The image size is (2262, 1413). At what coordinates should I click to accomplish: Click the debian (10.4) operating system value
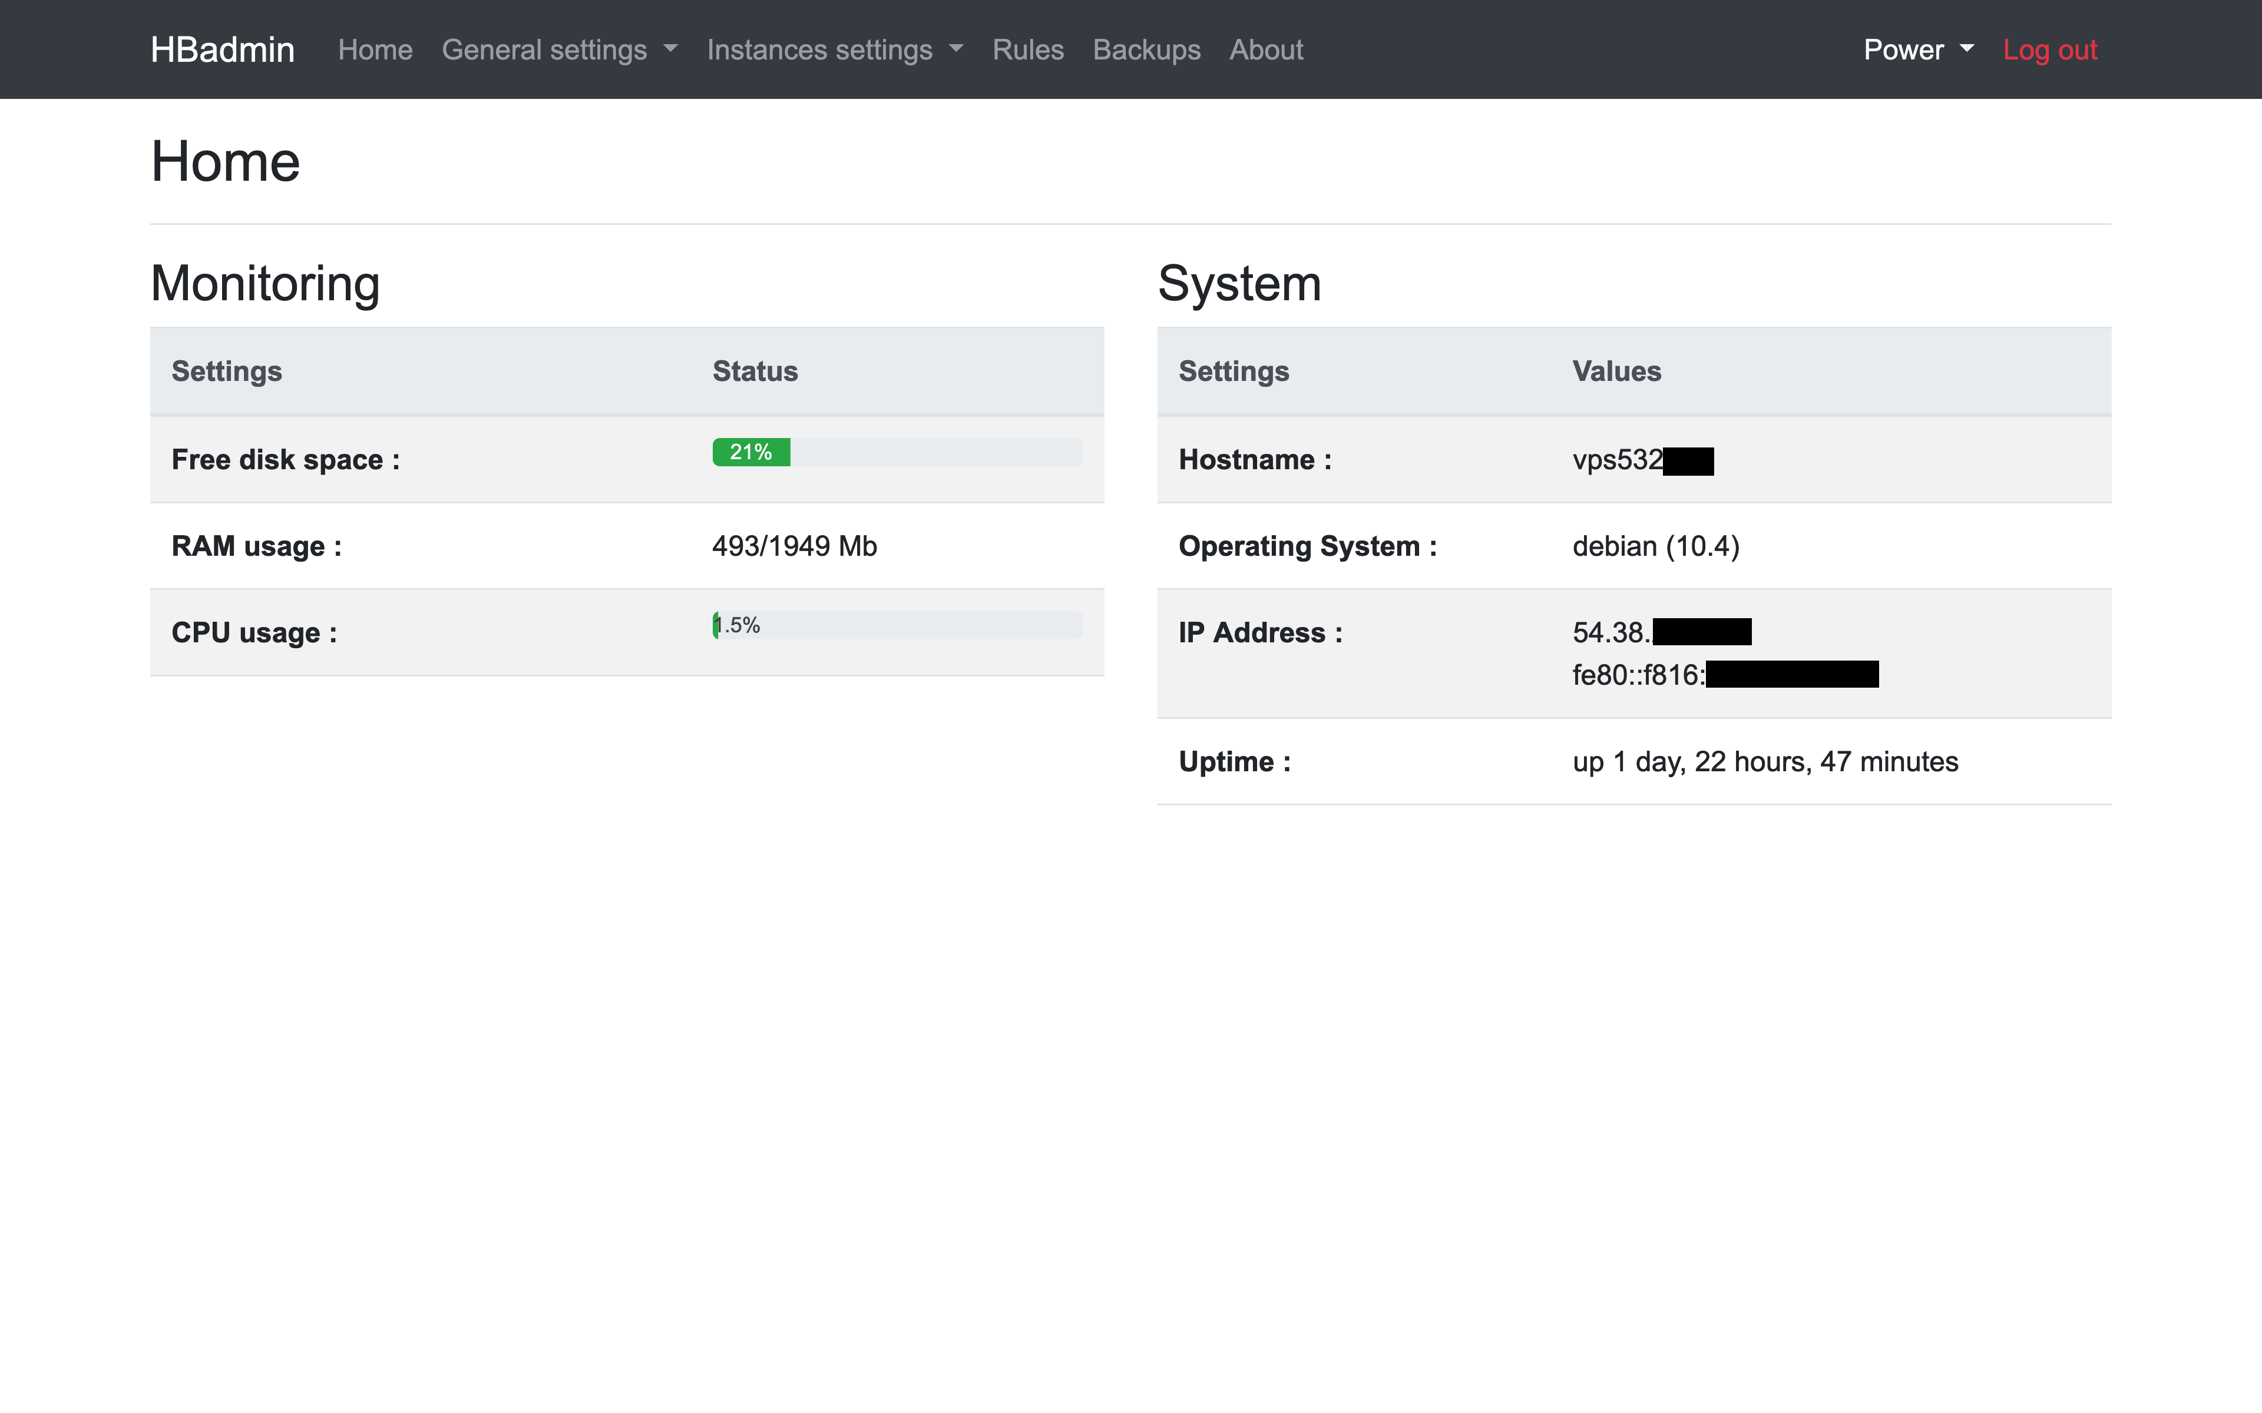point(1655,546)
